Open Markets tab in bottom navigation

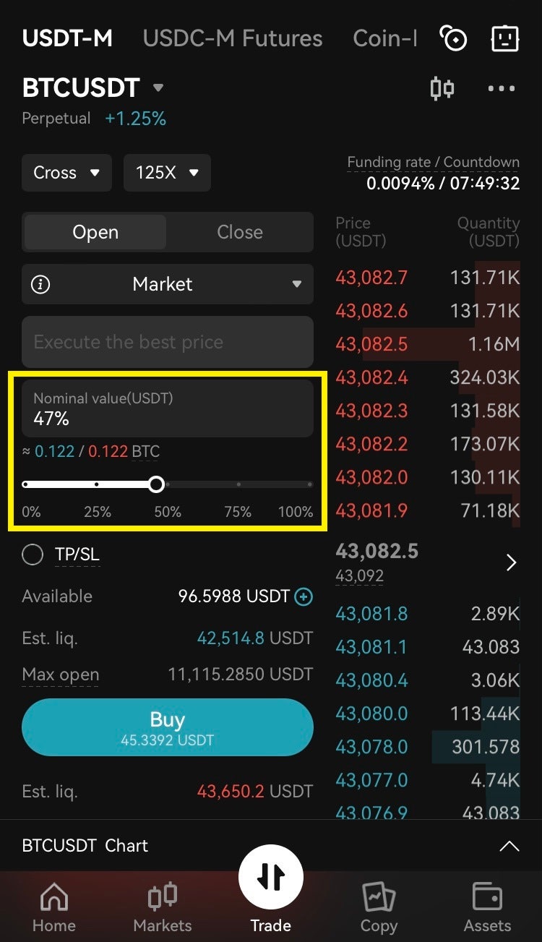tap(163, 907)
